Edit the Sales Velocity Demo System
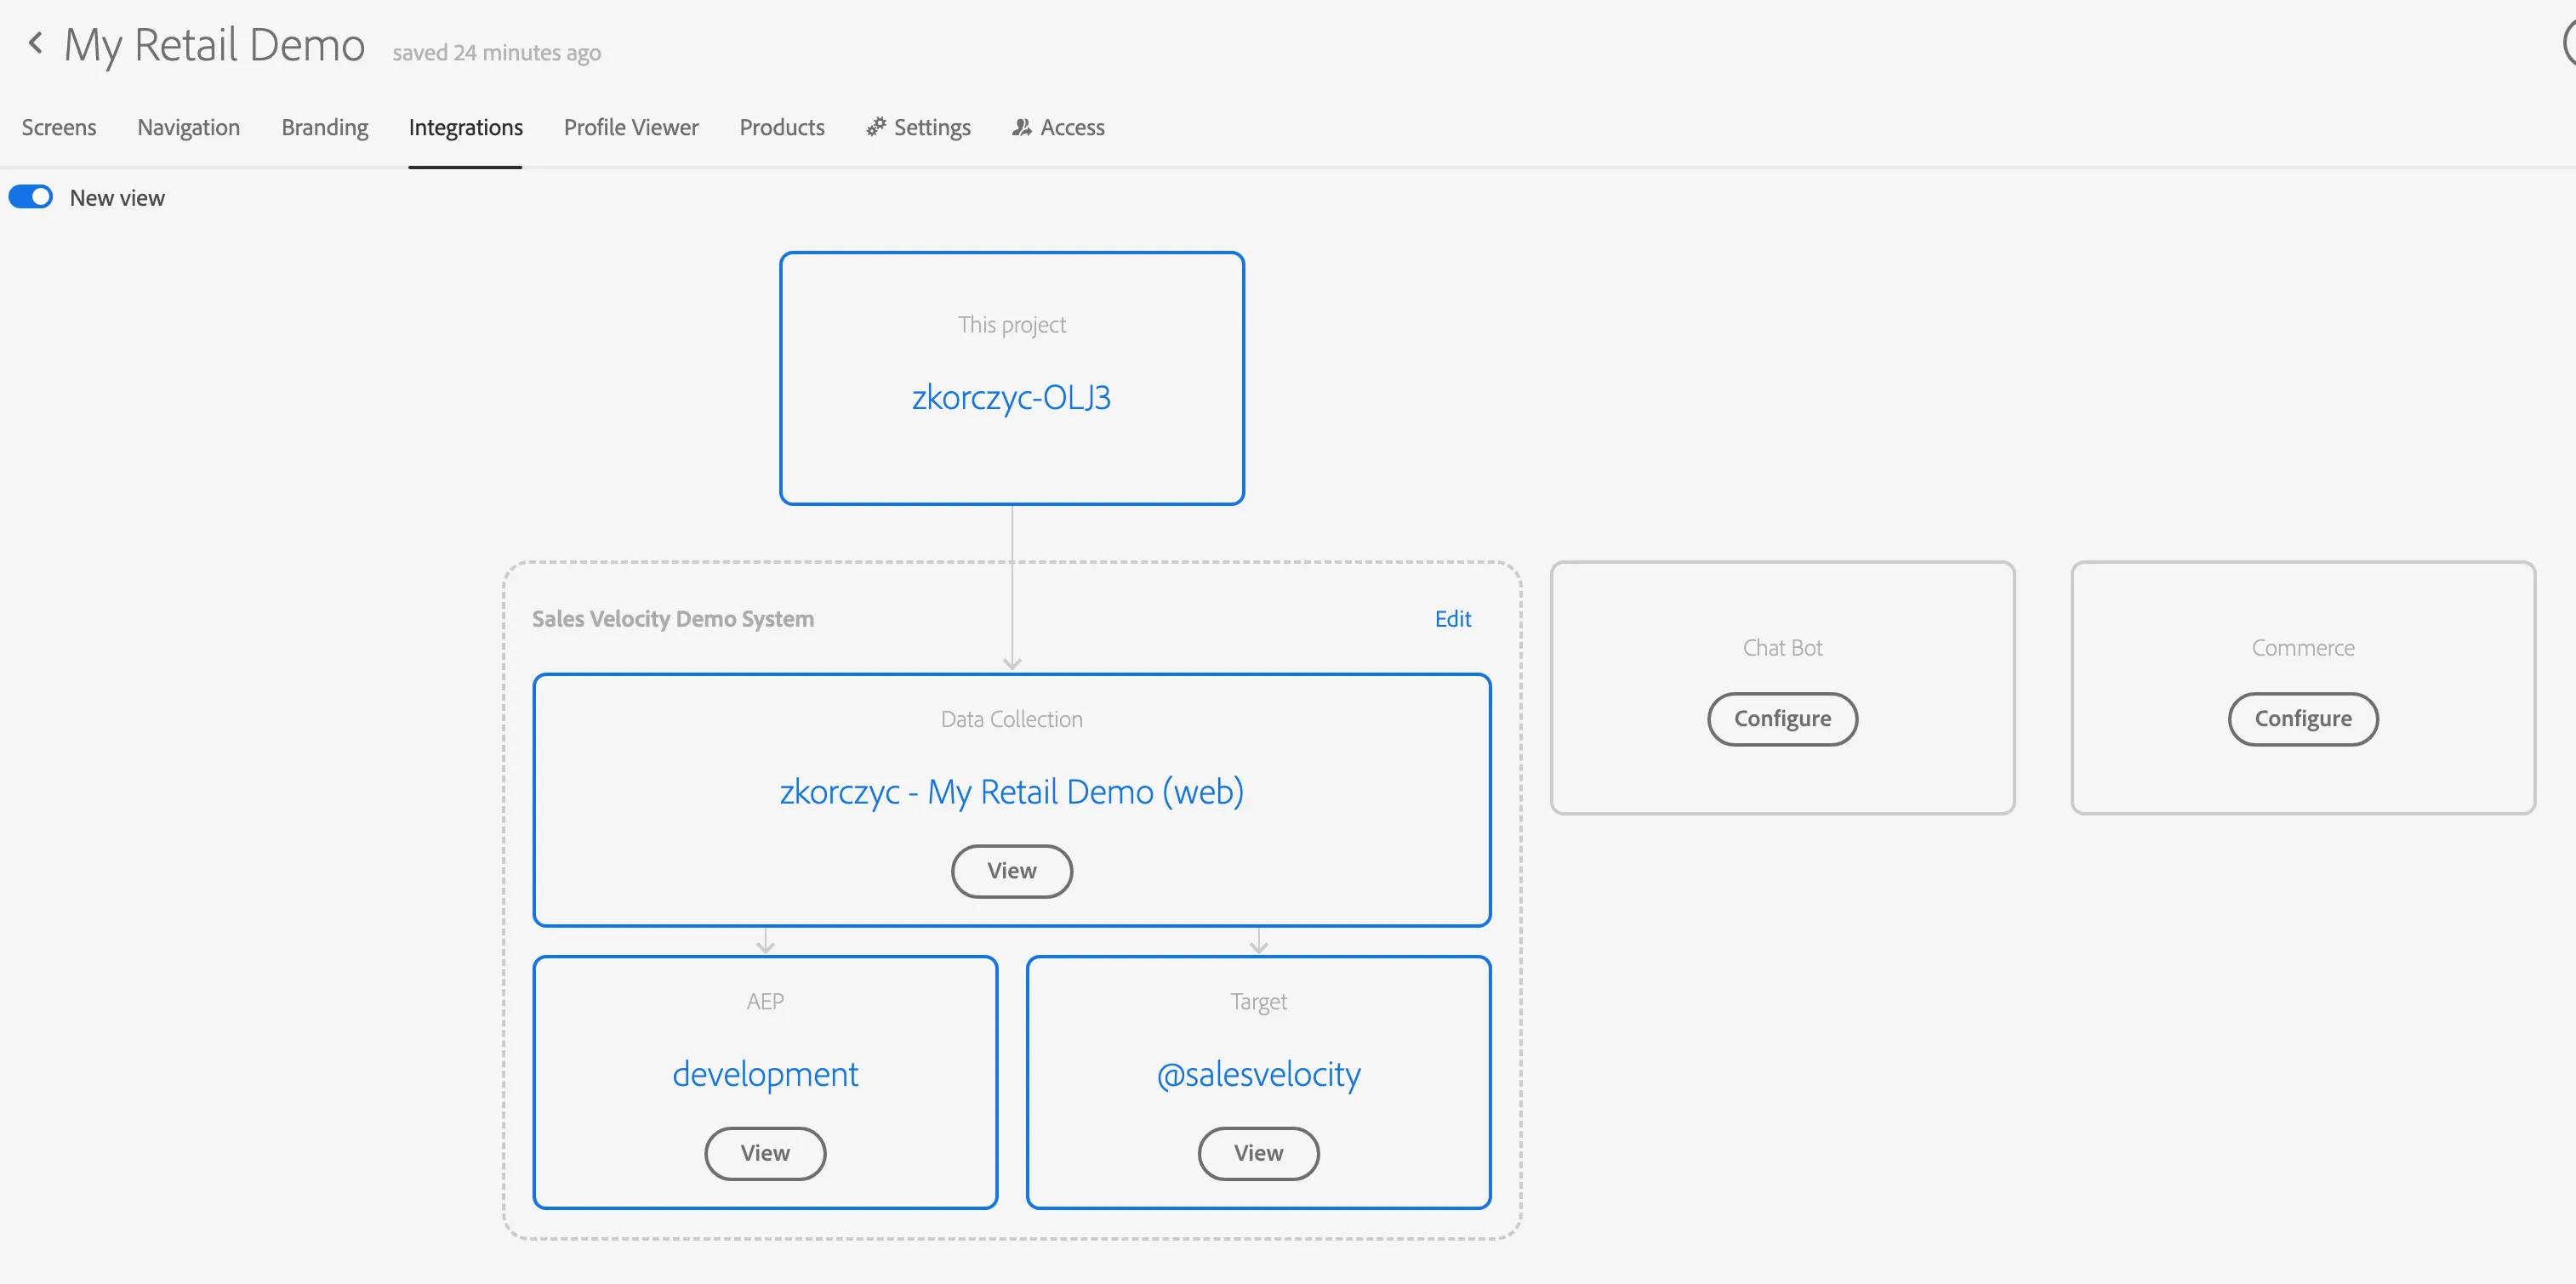2576x1284 pixels. pos(1452,618)
